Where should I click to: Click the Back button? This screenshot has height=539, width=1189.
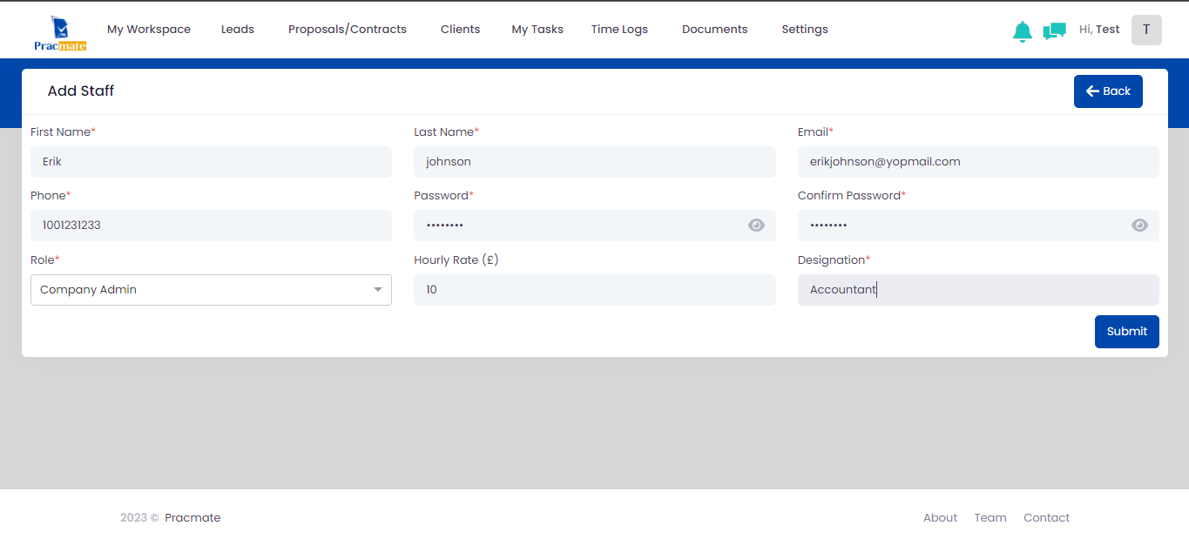point(1108,91)
